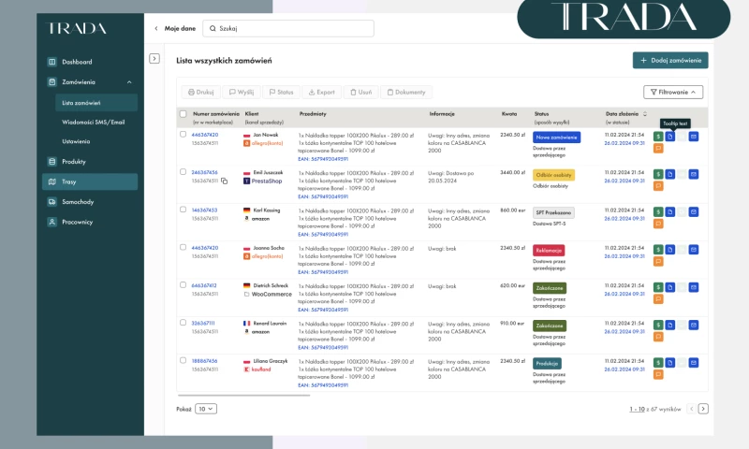Screen dimensions: 749x449
Task: Click the envelope icon in Dietrich Schreck row
Action: click(694, 287)
